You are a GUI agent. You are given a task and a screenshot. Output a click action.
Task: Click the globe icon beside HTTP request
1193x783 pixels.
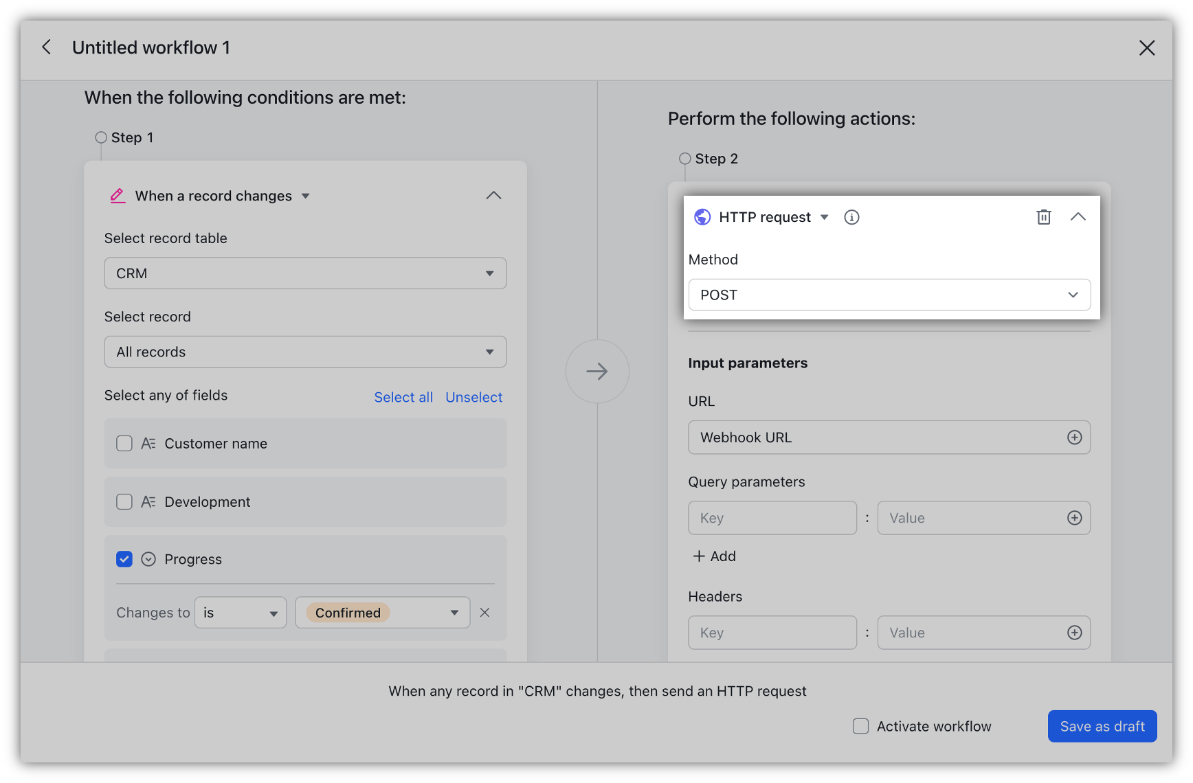[702, 216]
